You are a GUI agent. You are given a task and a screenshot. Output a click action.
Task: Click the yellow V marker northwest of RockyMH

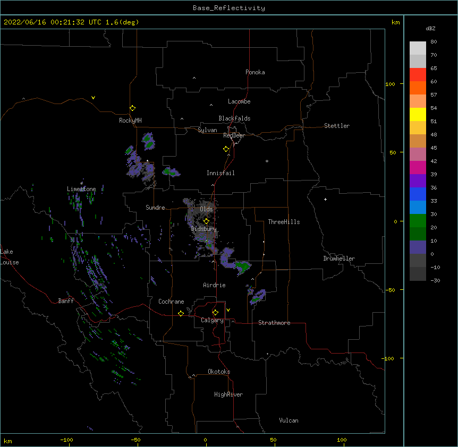click(93, 98)
